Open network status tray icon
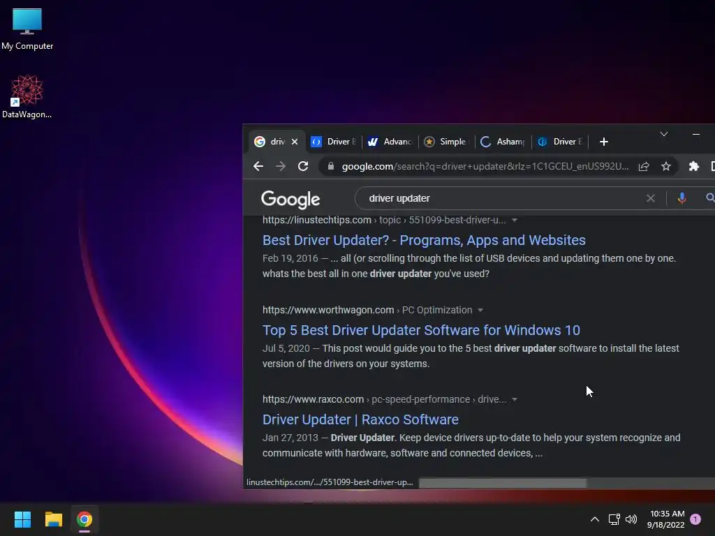 [614, 519]
